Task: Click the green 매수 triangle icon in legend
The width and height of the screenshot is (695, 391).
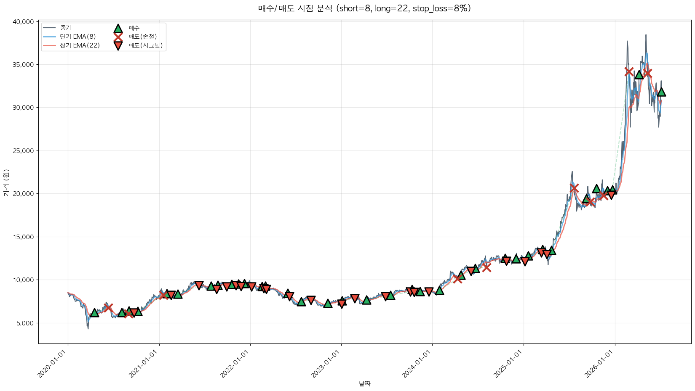Action: [118, 28]
